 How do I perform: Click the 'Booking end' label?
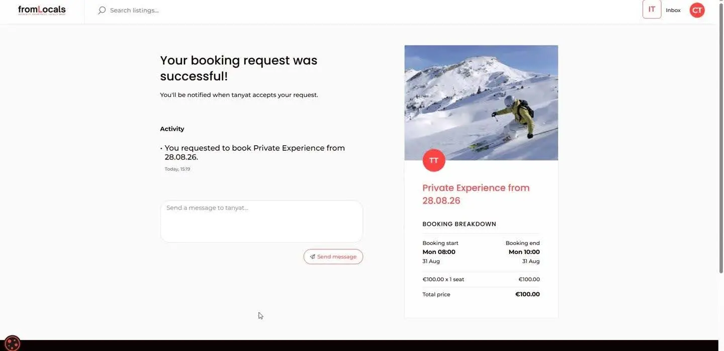click(522, 243)
